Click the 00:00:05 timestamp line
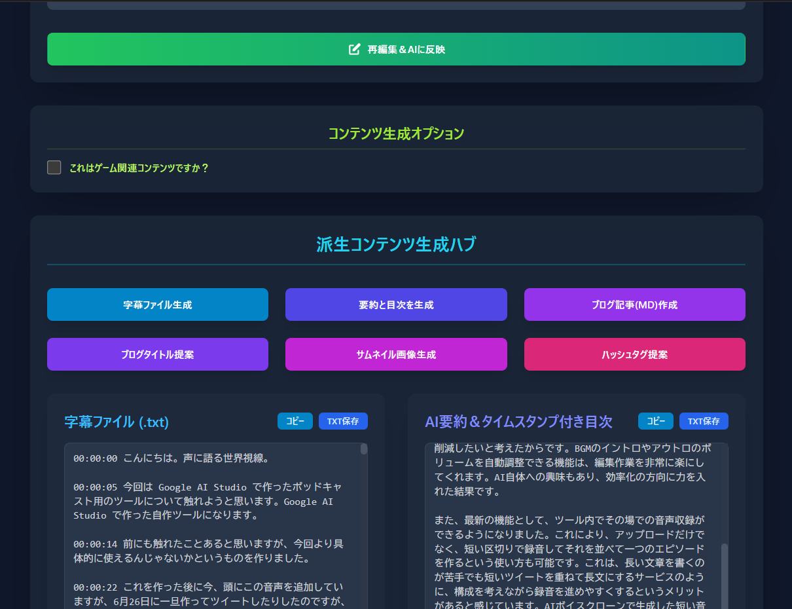The height and width of the screenshot is (609, 792). (207, 501)
